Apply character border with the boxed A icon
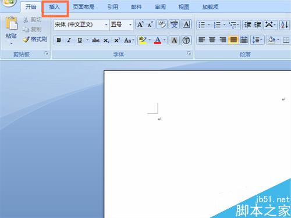The height and width of the screenshot is (218, 291). 186,24
